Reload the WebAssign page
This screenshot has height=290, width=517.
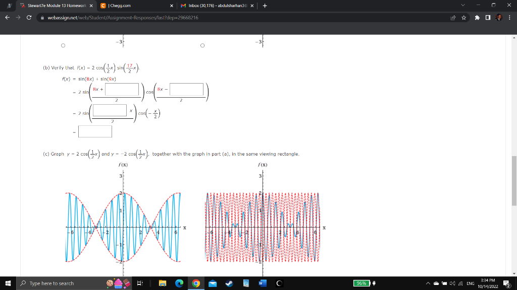pyautogui.click(x=29, y=18)
